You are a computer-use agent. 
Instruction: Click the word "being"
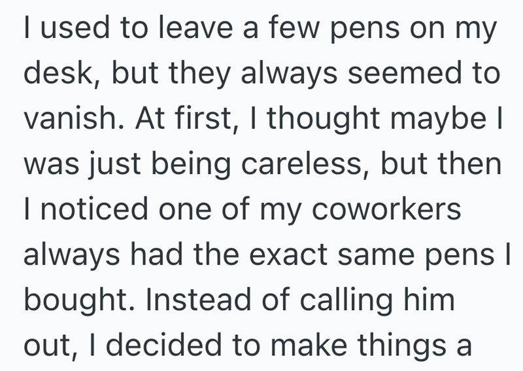pos(195,166)
